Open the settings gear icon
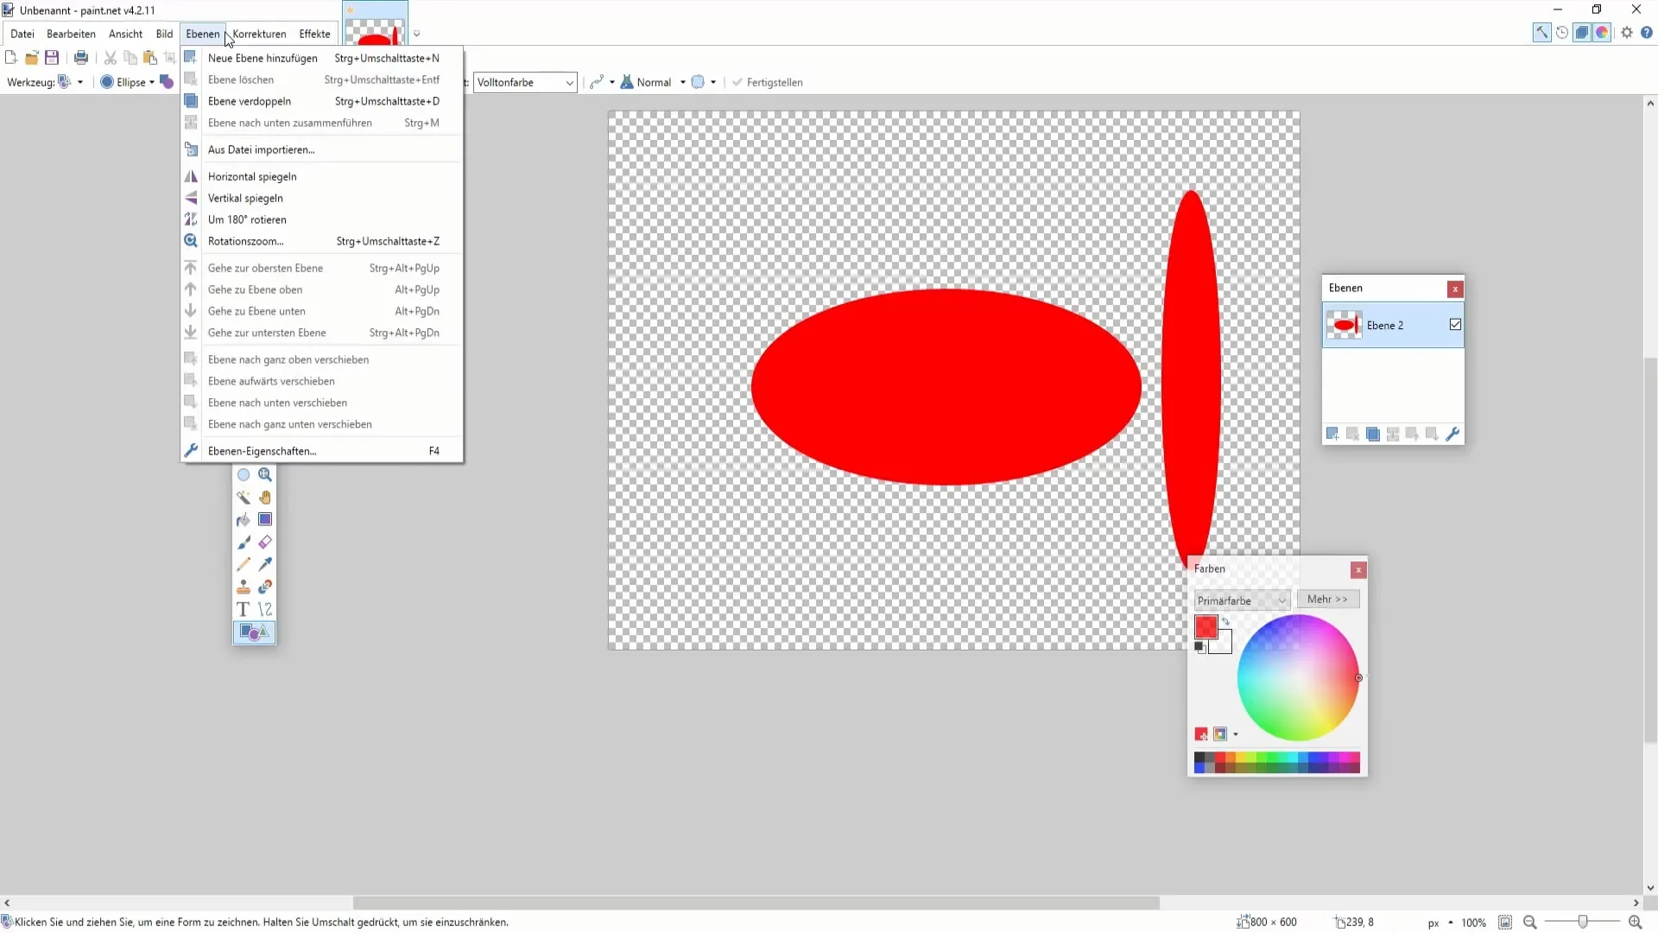Screen dimensions: 1658x933 [1627, 33]
